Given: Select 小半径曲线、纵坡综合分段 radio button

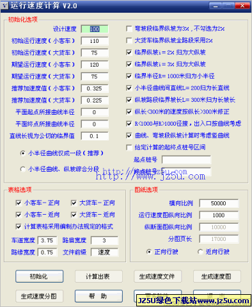Looking at the screenshot, I should click(x=22, y=169).
